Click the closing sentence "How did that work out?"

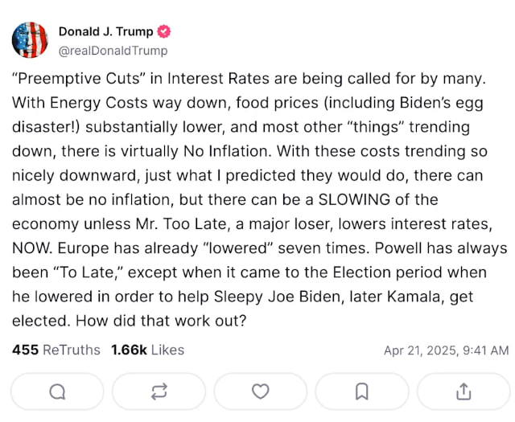161,321
